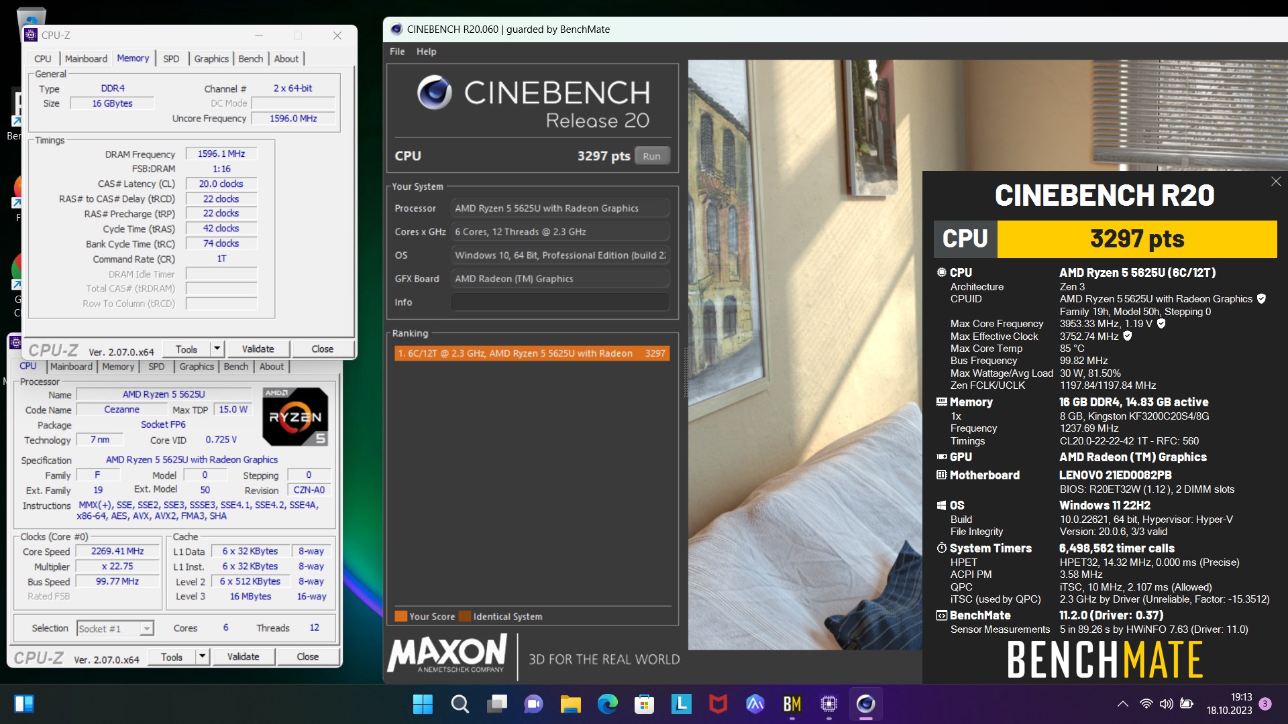
Task: Open About tab in CPU-Z processor window
Action: (272, 367)
